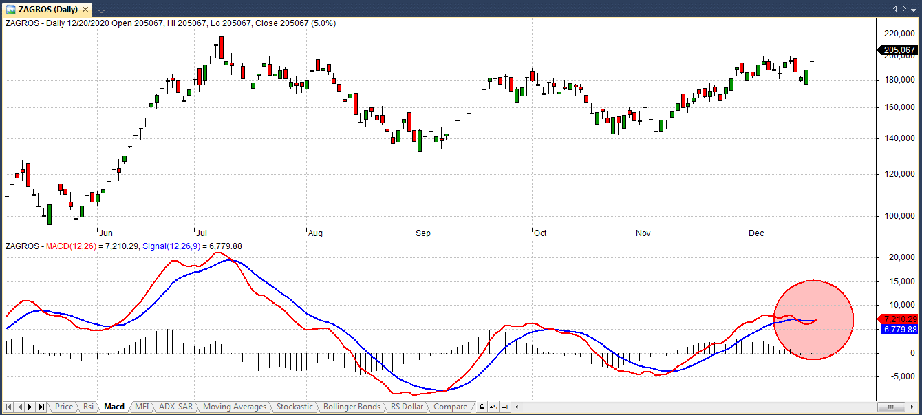Switch to the Stockastic sheet tab

(x=294, y=407)
